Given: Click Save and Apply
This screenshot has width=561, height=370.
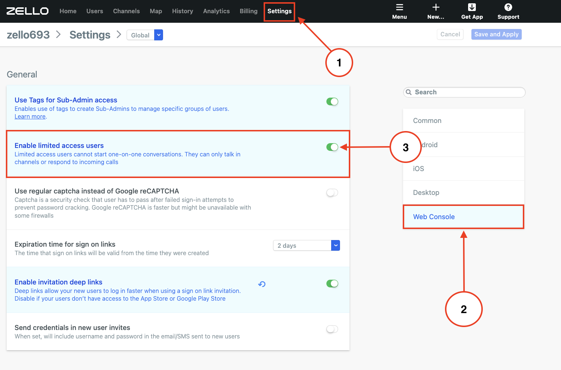Looking at the screenshot, I should 496,34.
